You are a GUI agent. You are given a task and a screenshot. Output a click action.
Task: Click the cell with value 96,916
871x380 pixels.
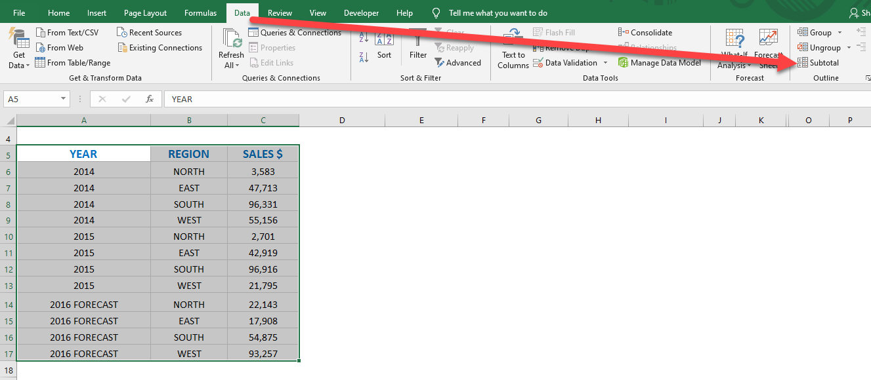263,269
